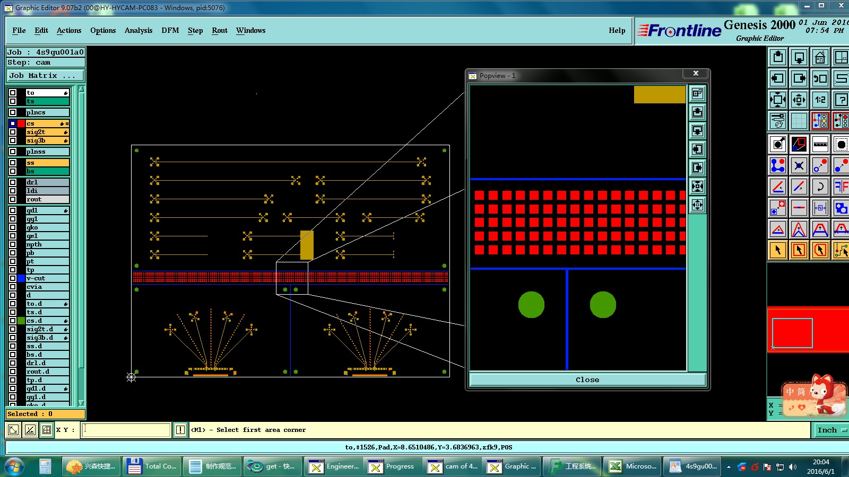Click the pan up arrow icon
The height and width of the screenshot is (477, 849).
778,57
